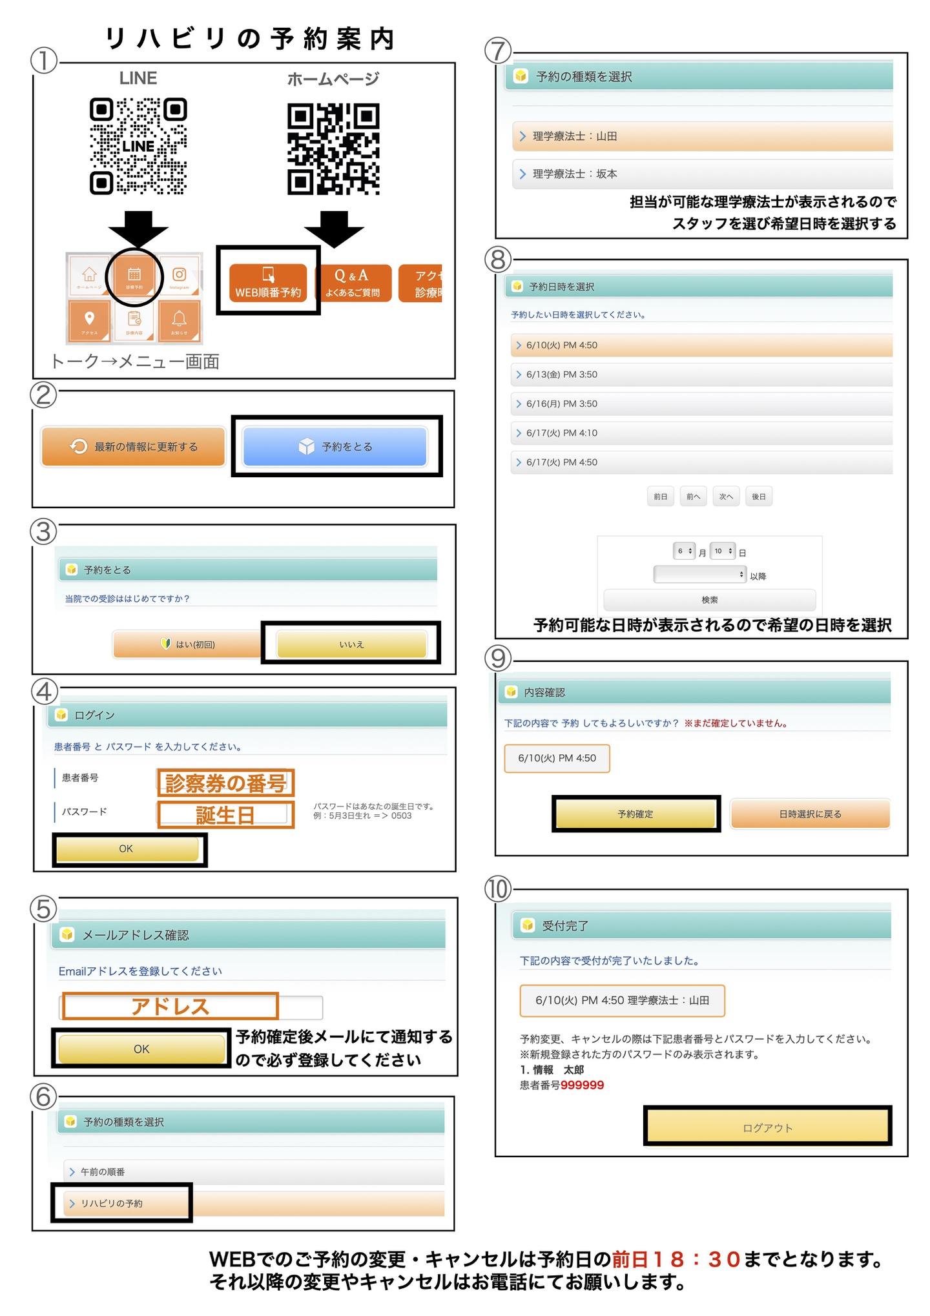Open the month dropdown showing 6
The width and height of the screenshot is (930, 1316).
[x=684, y=551]
